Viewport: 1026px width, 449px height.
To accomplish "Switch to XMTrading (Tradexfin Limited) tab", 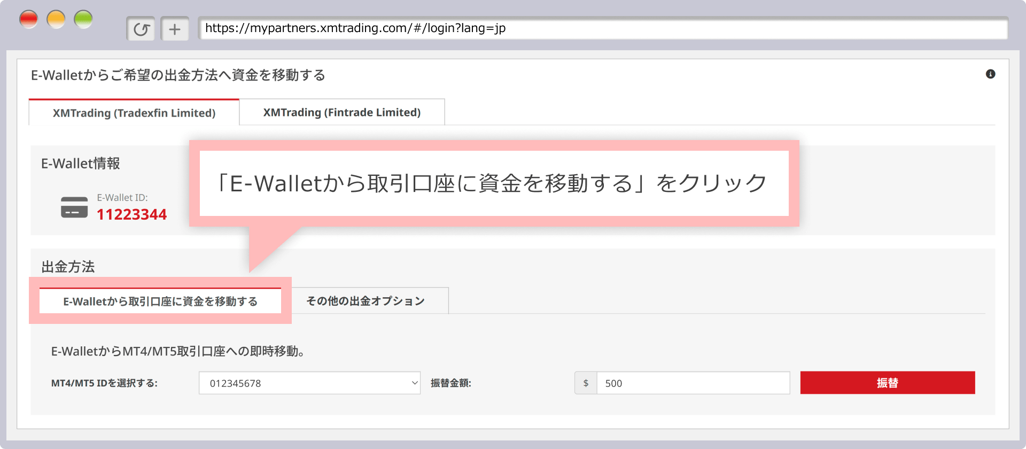I will [134, 113].
